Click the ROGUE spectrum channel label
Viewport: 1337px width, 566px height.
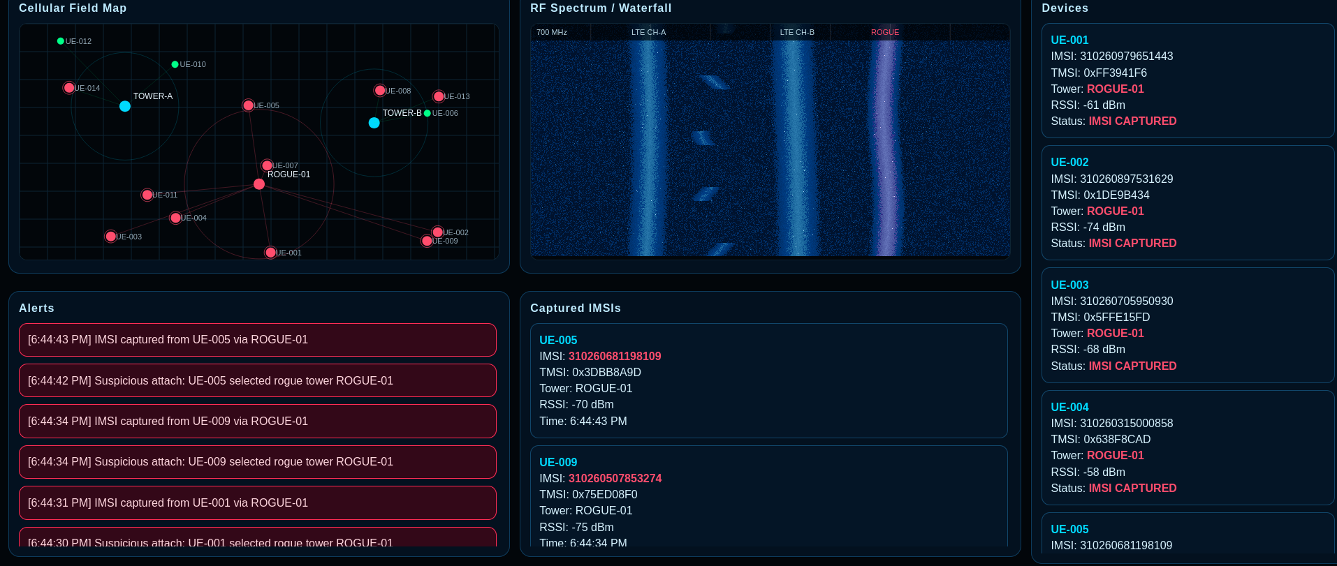point(884,32)
